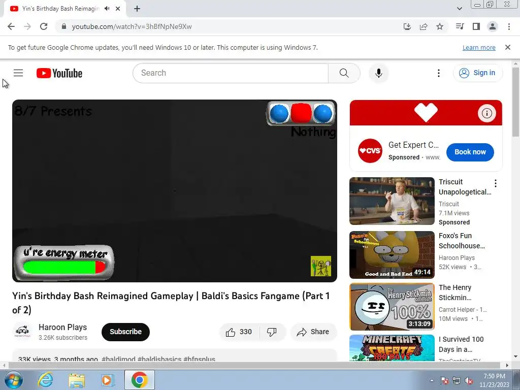This screenshot has width=520, height=390.
Task: Close the Yin's Birthday Bash tab
Action: (118, 9)
